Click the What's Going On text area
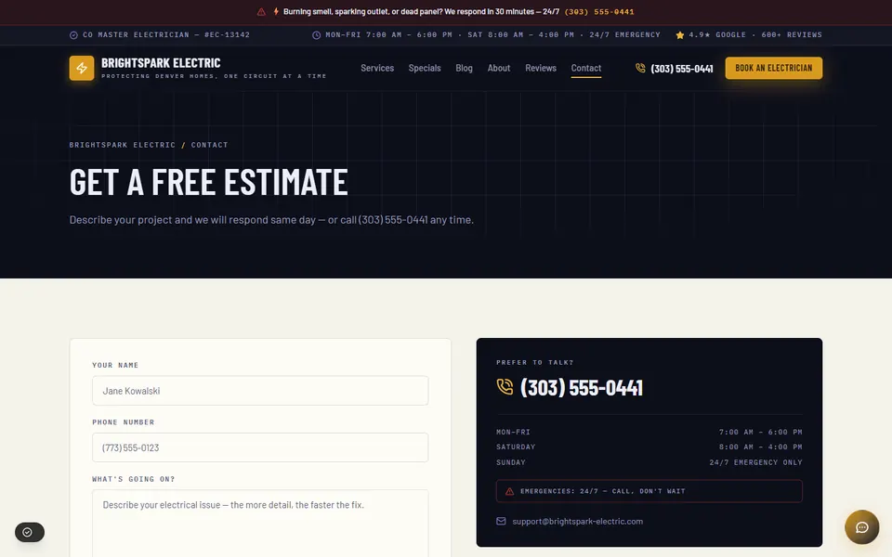 pyautogui.click(x=260, y=523)
